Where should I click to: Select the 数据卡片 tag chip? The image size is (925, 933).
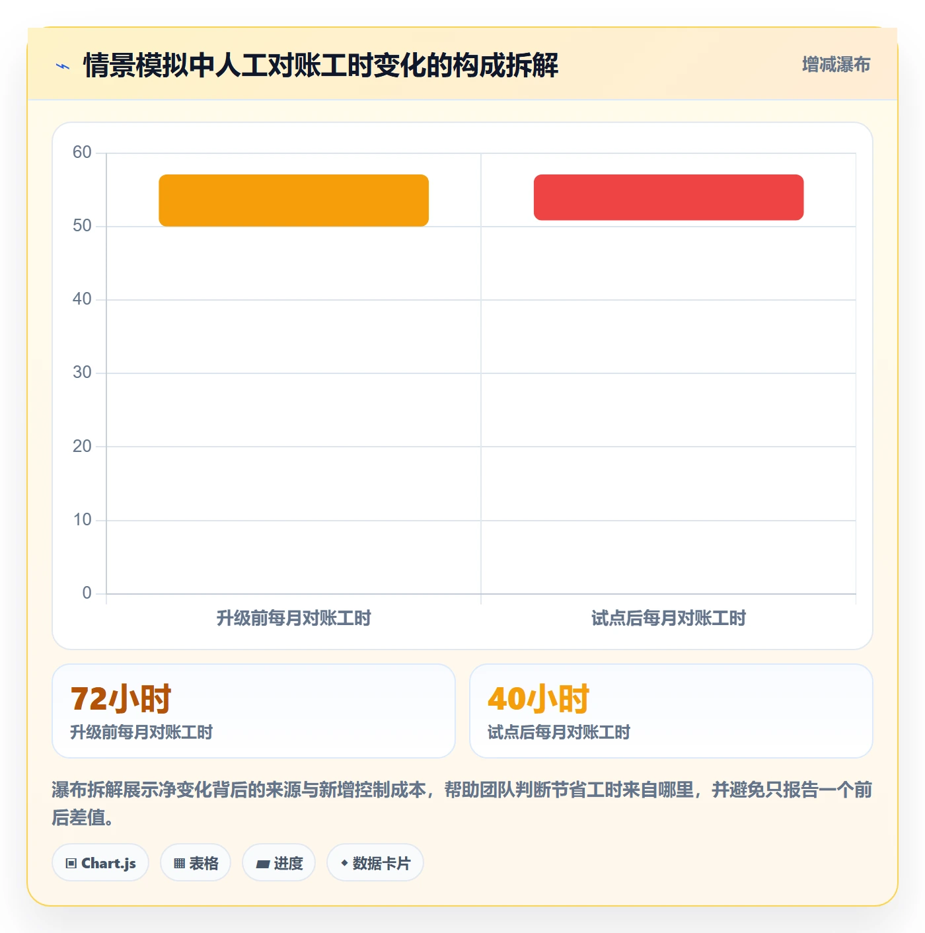coord(375,863)
